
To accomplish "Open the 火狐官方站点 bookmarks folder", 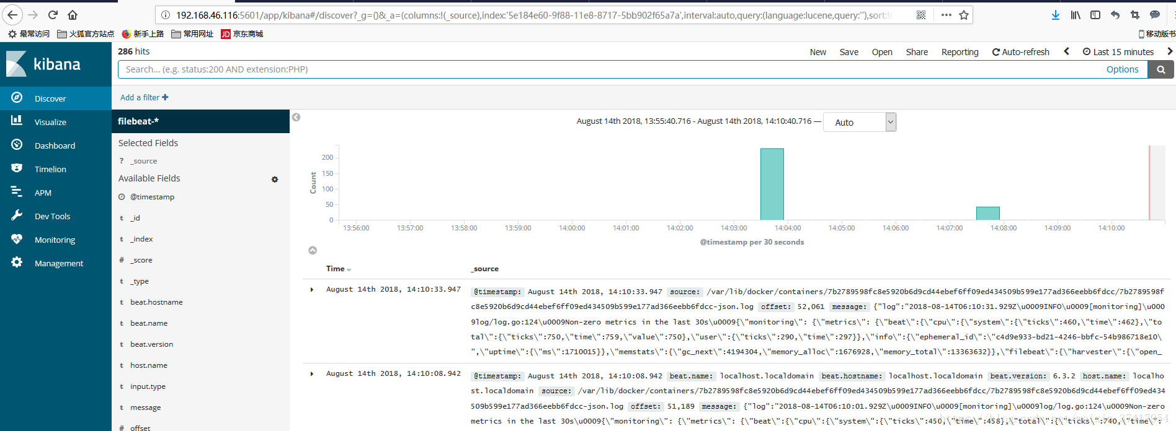I will 86,34.
